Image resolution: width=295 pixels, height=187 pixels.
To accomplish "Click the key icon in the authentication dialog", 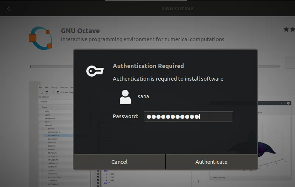I will pos(95,71).
